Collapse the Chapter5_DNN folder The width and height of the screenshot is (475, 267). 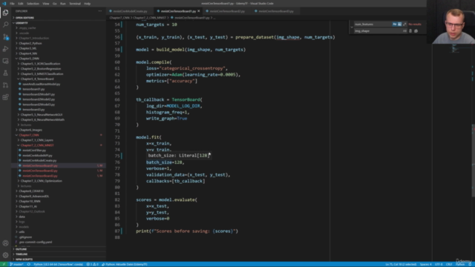pyautogui.click(x=59, y=59)
